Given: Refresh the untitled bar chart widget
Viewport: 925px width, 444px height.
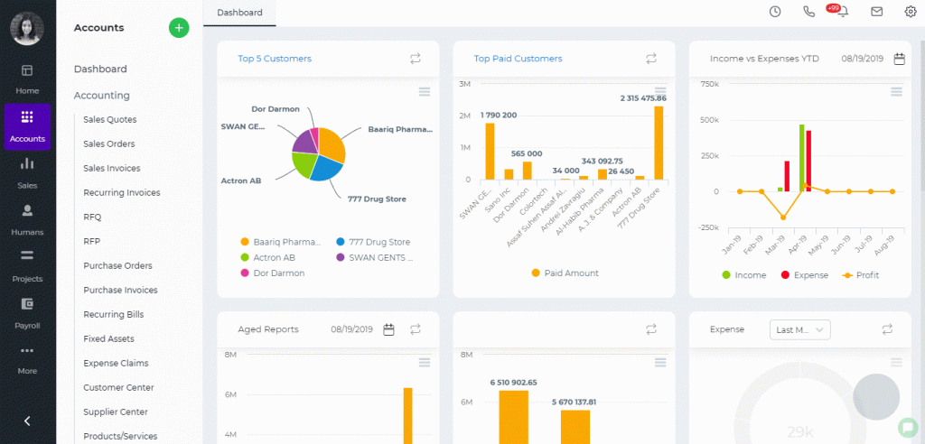Looking at the screenshot, I should (x=651, y=329).
